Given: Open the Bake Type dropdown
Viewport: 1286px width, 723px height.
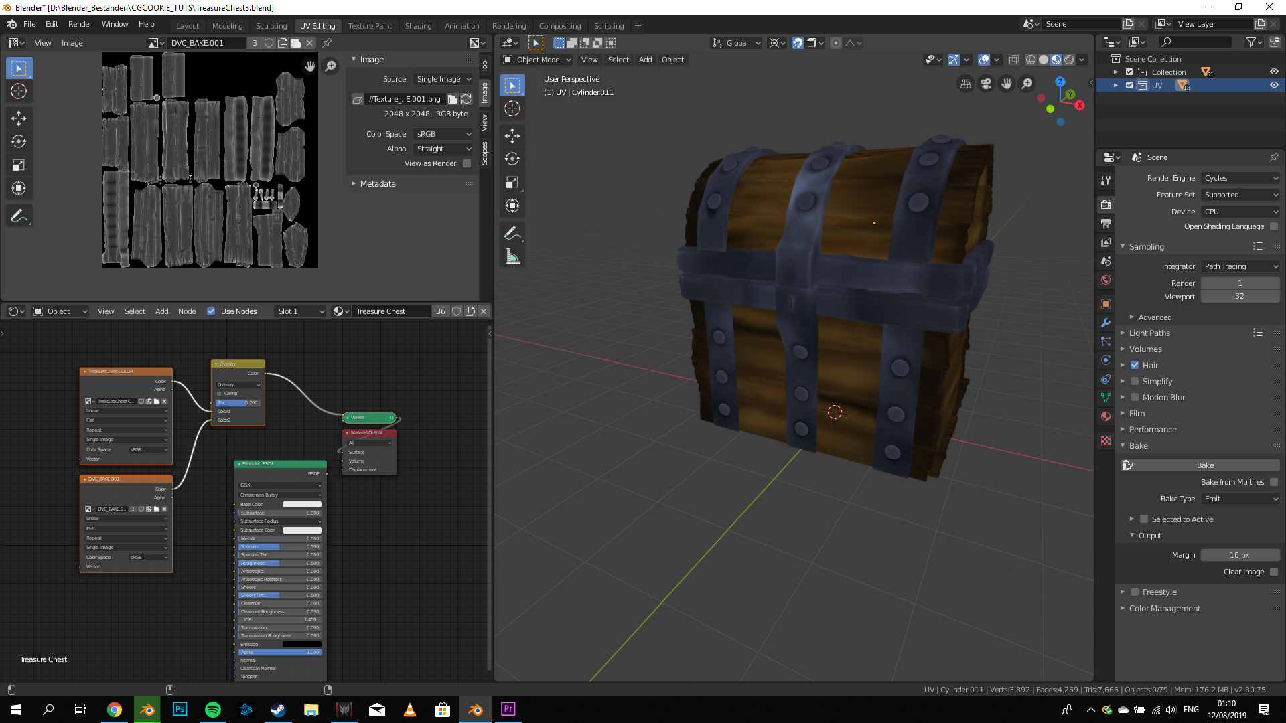Looking at the screenshot, I should tap(1240, 499).
